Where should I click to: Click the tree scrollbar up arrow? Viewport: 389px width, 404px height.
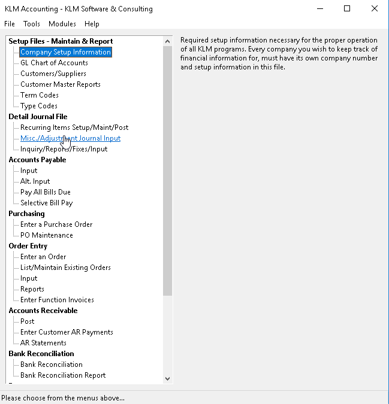(167, 41)
